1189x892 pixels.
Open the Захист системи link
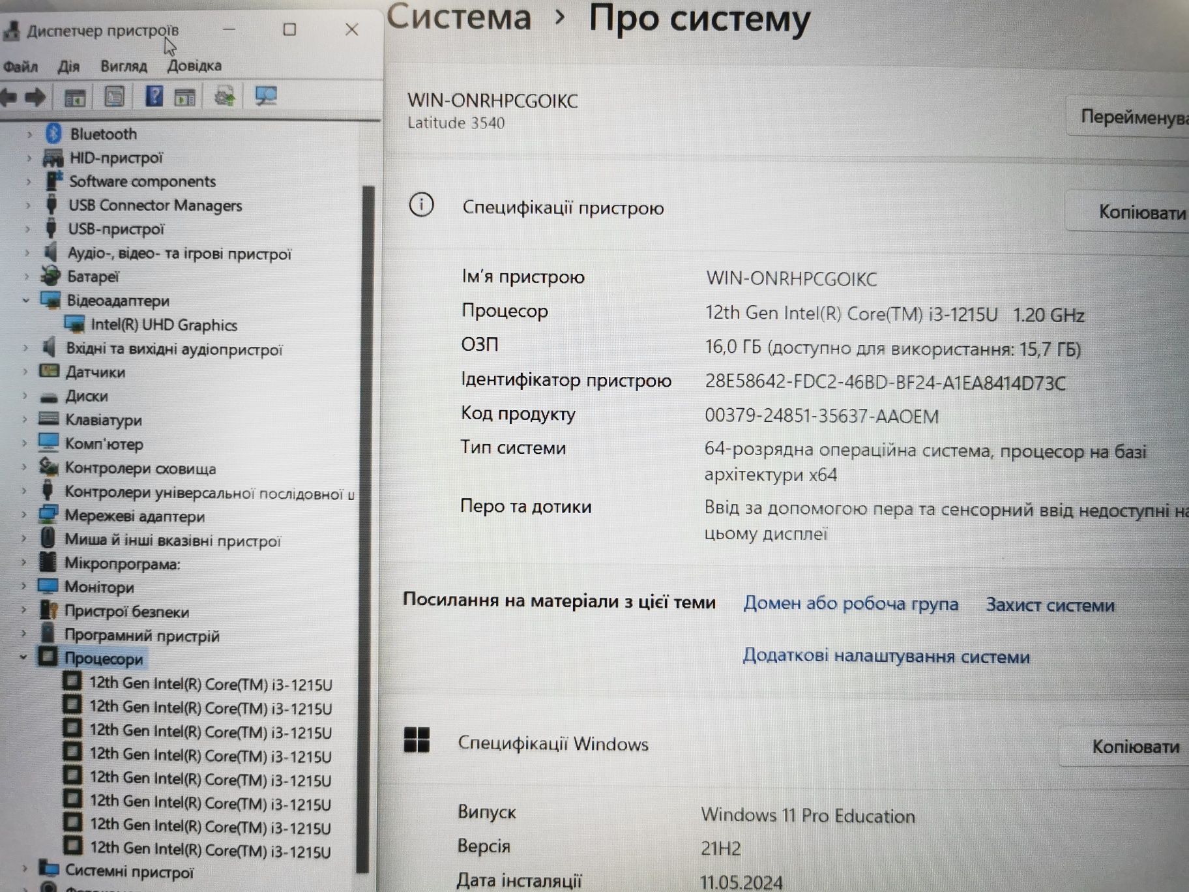coord(1050,605)
